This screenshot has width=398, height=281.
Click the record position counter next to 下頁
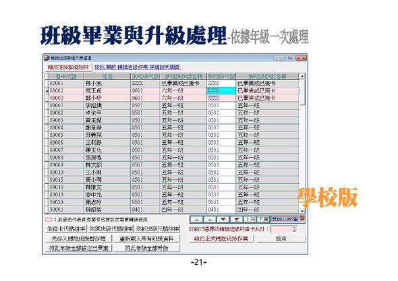click(285, 219)
